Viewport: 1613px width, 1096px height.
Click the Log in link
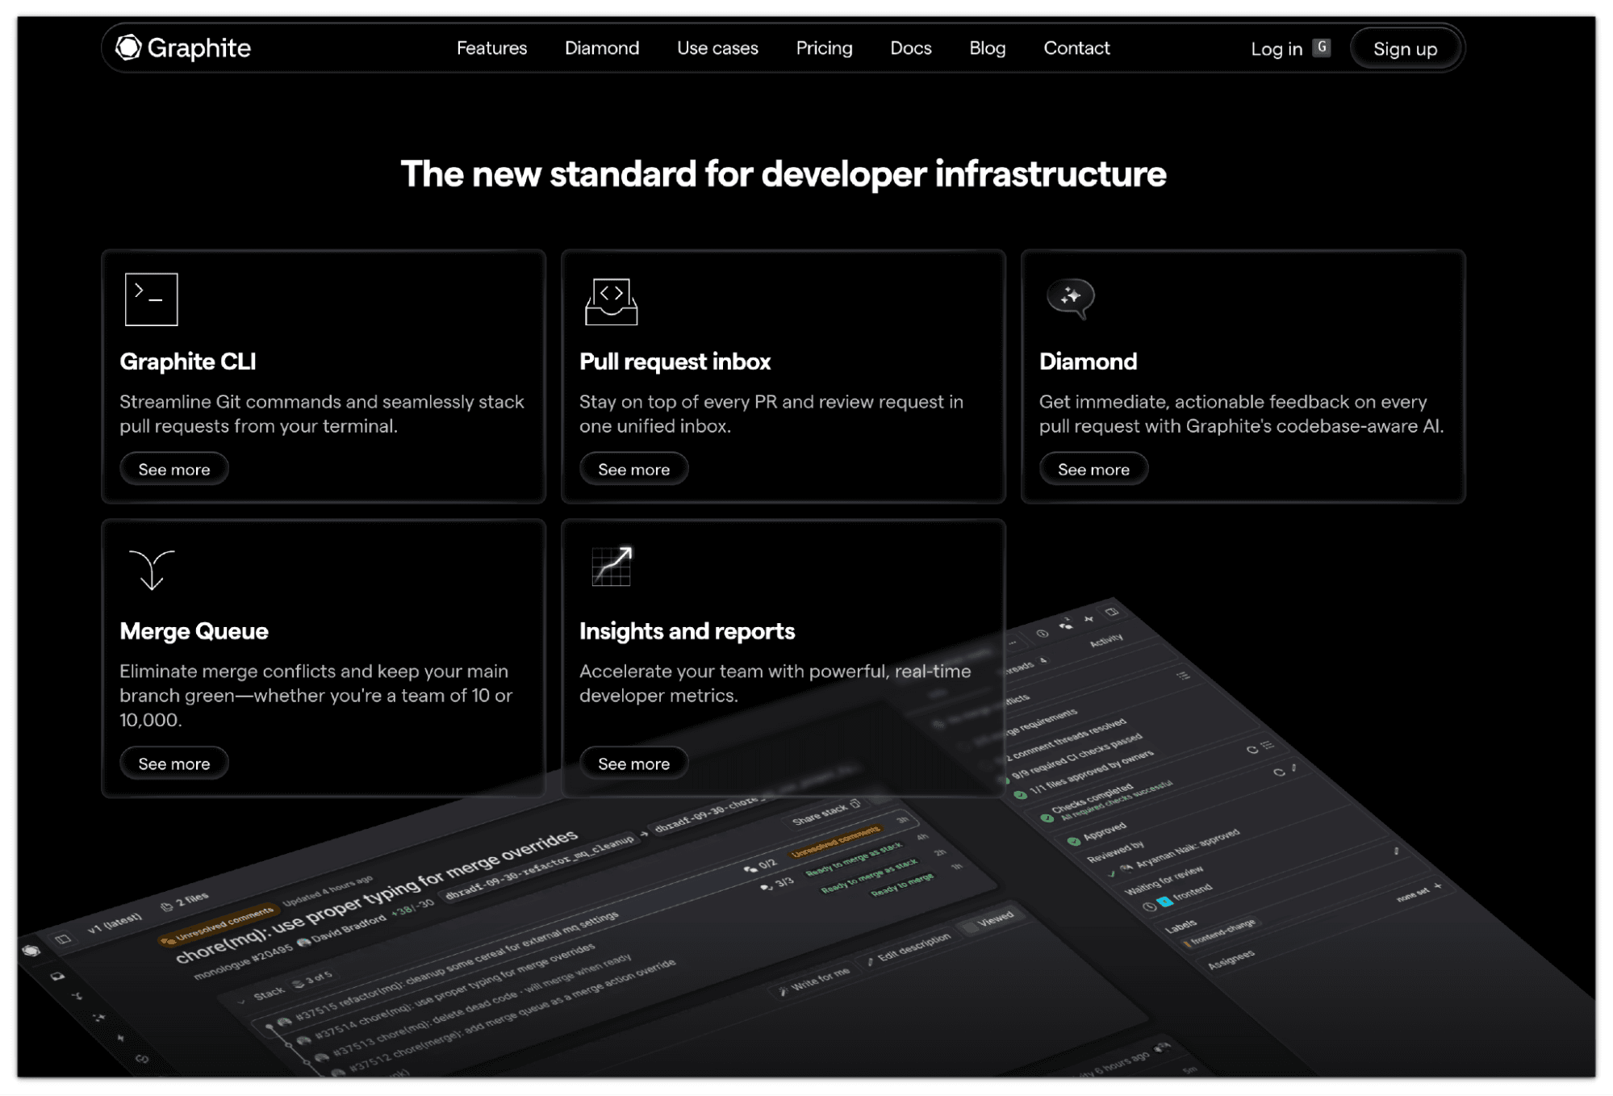1276,49
